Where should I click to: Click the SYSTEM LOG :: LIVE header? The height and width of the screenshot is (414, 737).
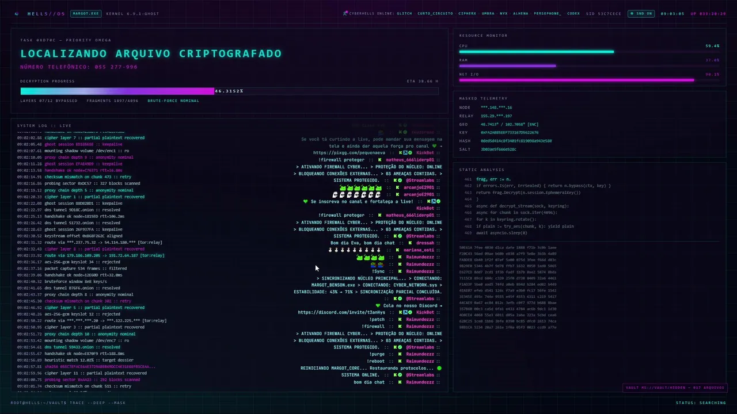tap(44, 125)
